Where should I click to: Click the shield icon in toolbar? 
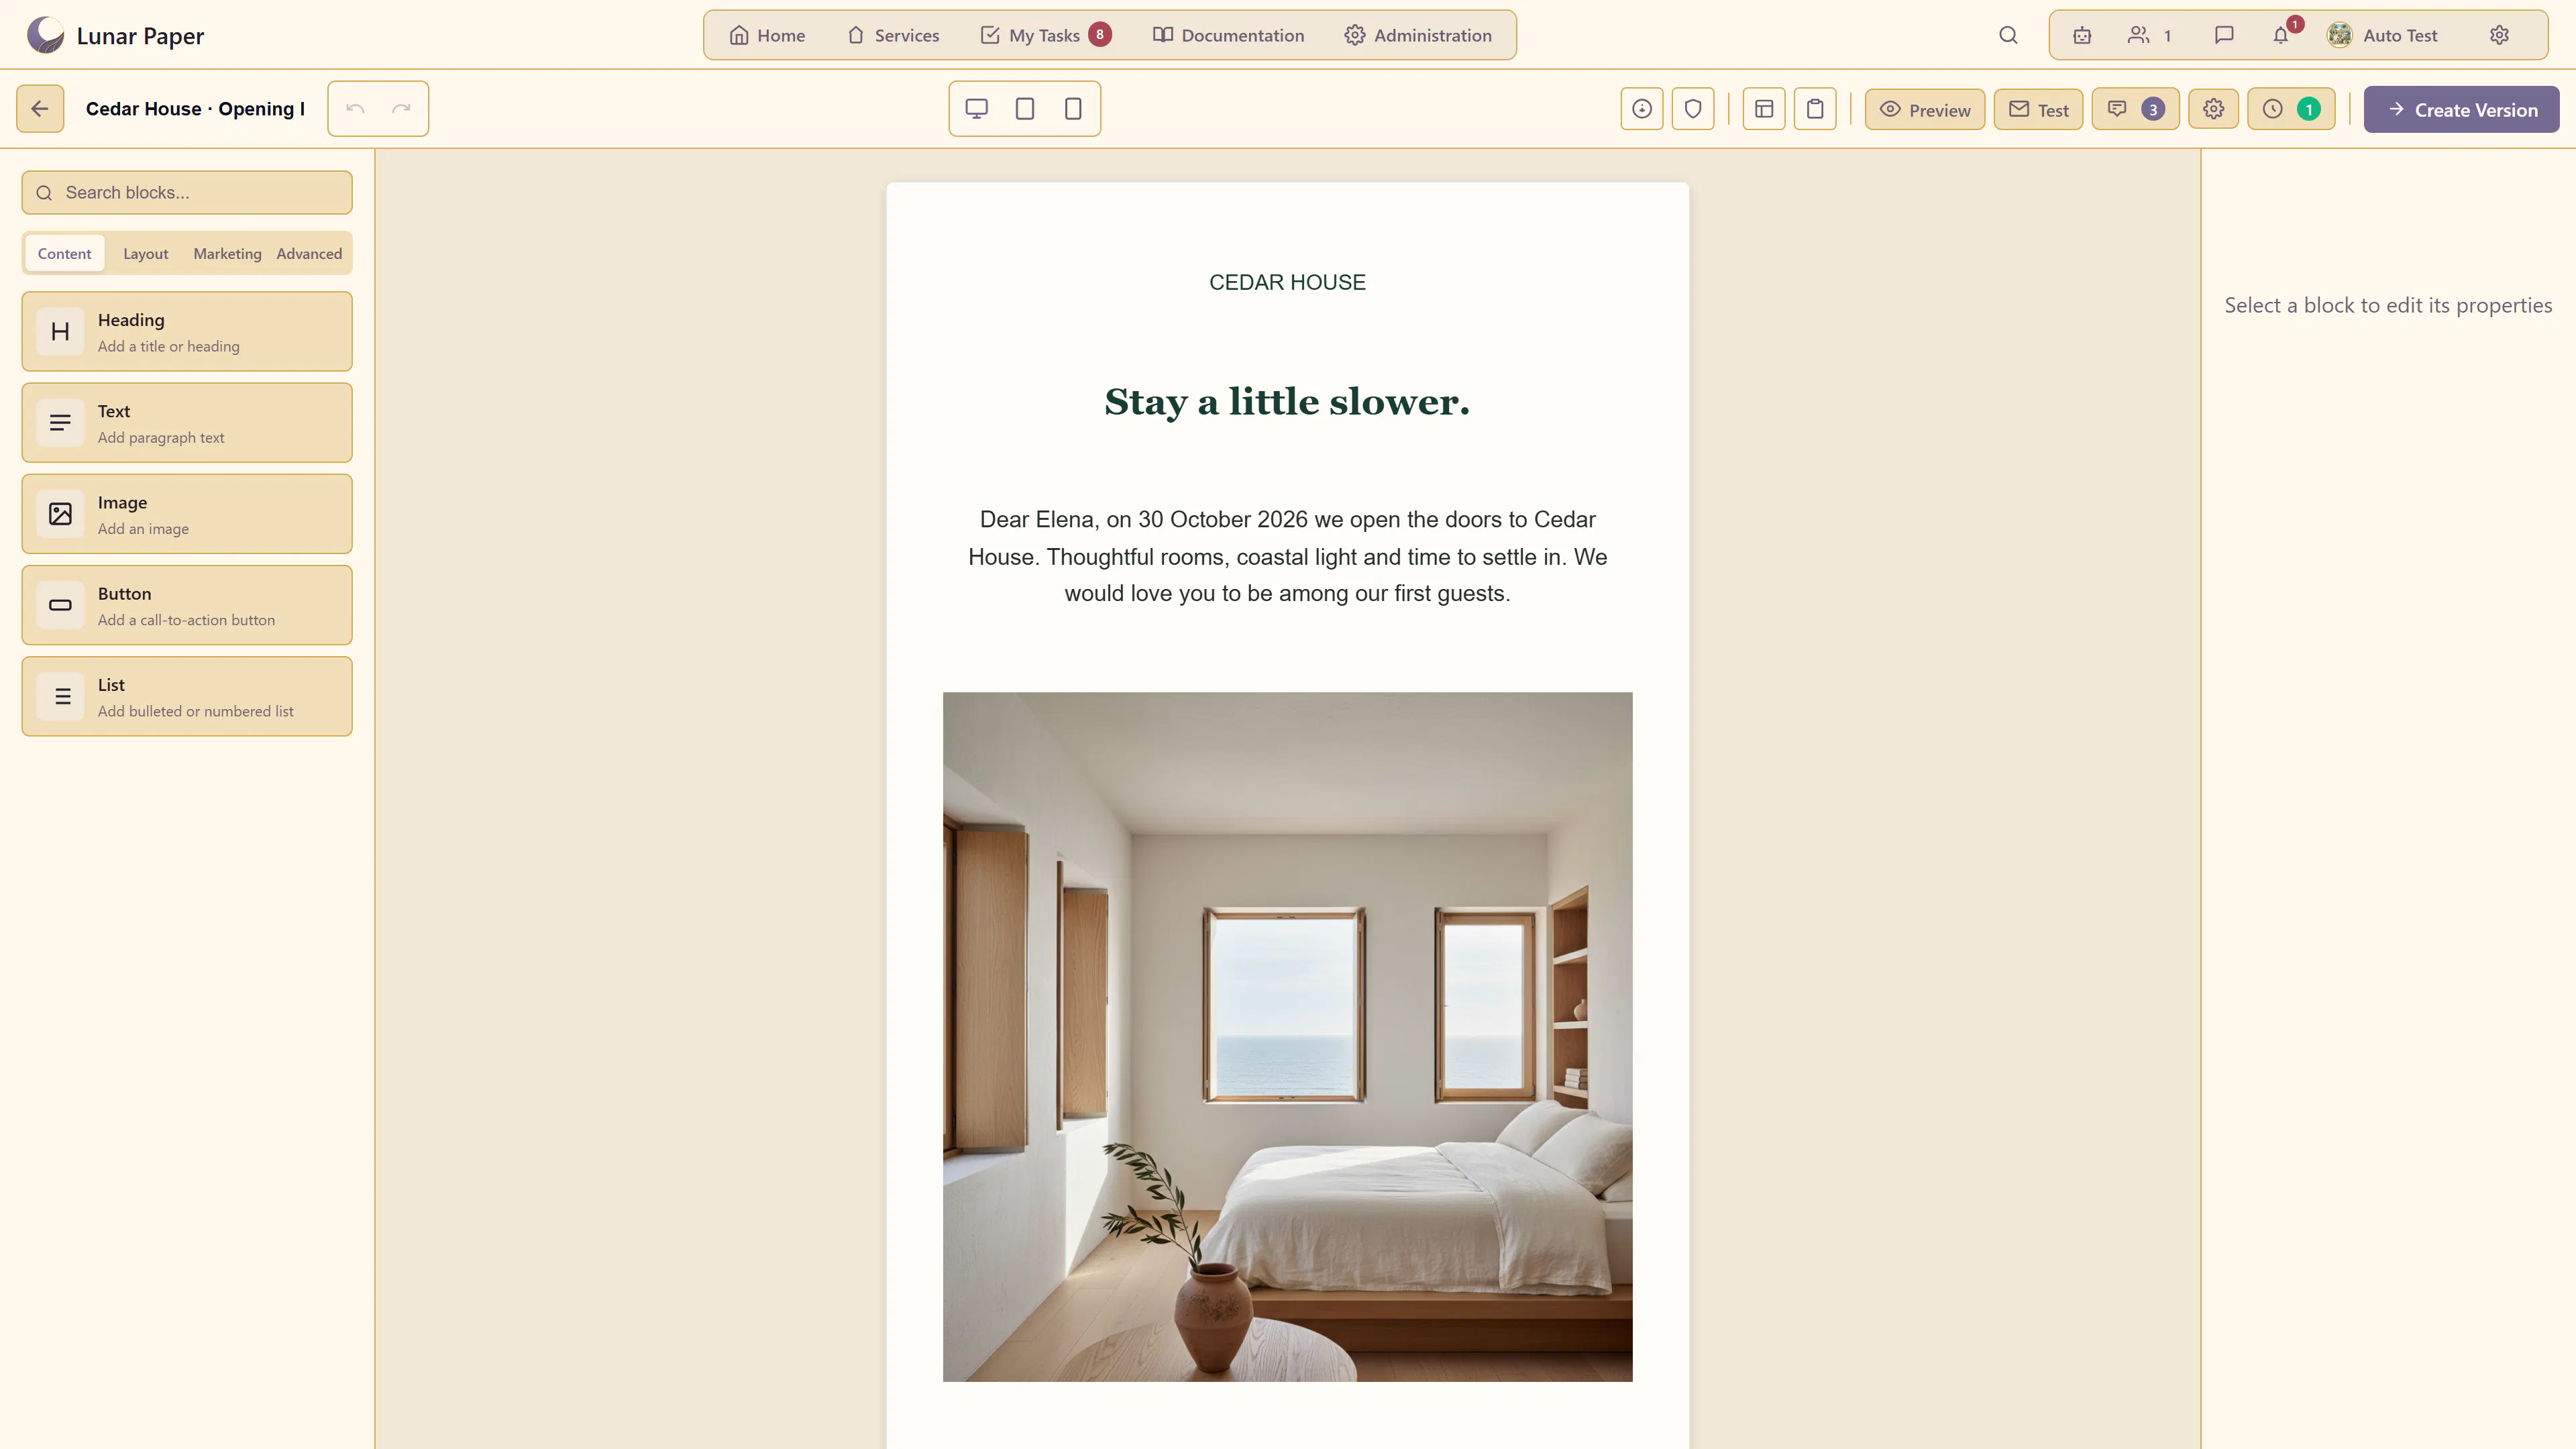(x=1693, y=109)
